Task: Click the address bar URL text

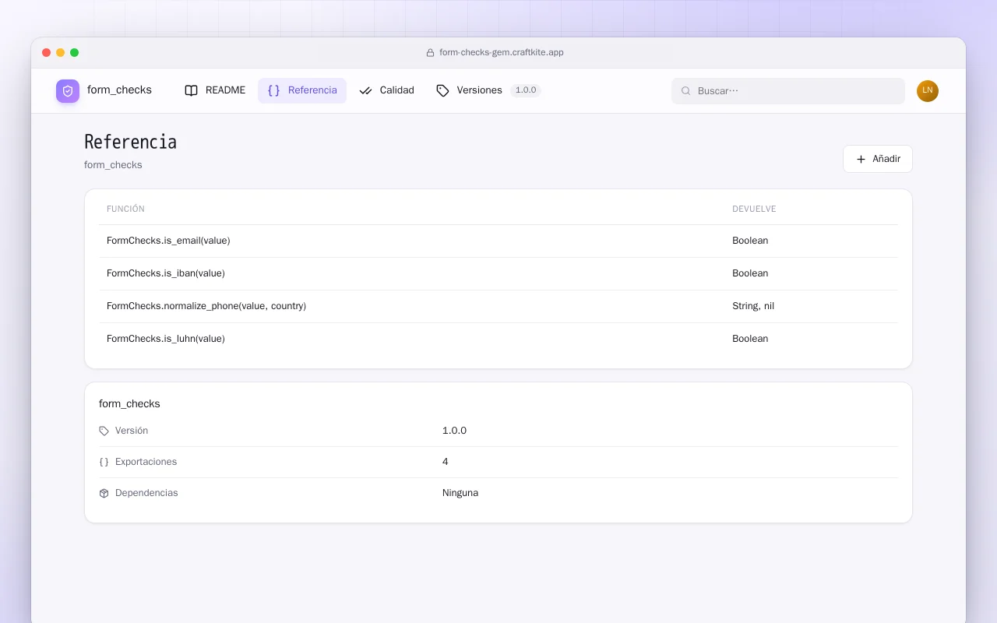Action: pos(502,53)
